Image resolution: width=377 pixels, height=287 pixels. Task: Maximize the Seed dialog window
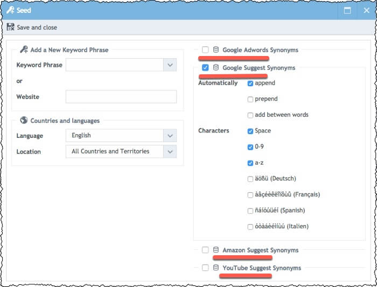click(347, 10)
